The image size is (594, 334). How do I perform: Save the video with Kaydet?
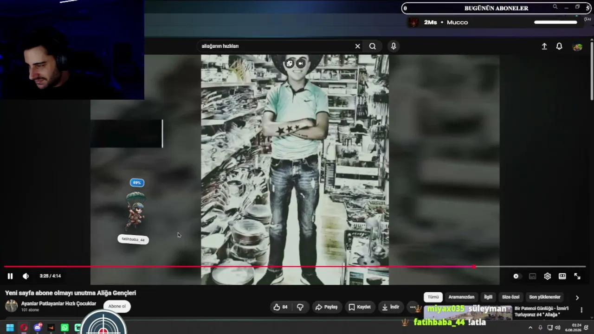pyautogui.click(x=360, y=307)
